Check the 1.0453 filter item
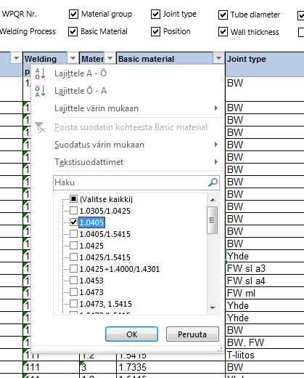The image size is (304, 378). pos(73,281)
